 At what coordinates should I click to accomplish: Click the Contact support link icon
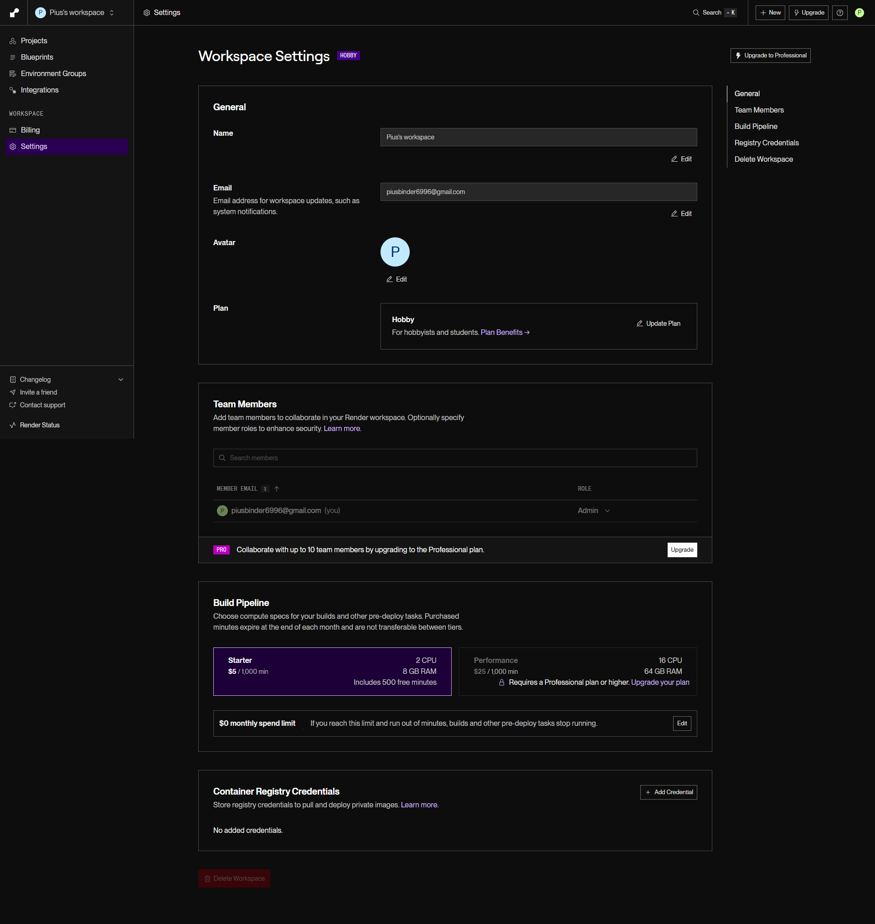pos(13,405)
